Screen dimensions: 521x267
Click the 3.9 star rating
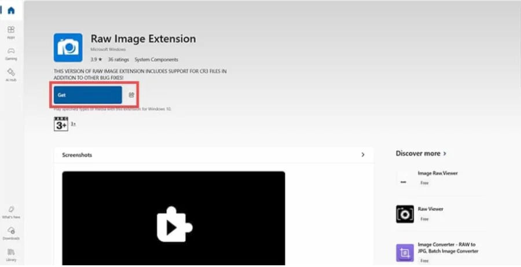coord(96,60)
